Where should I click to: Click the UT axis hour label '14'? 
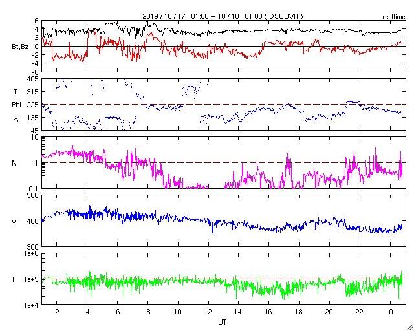(x=239, y=311)
